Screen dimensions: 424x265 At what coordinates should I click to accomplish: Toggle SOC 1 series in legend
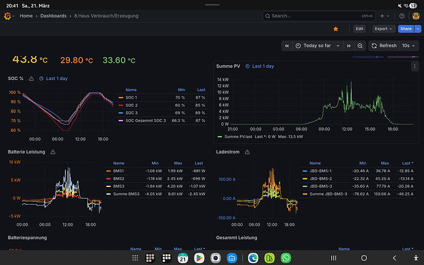point(131,98)
